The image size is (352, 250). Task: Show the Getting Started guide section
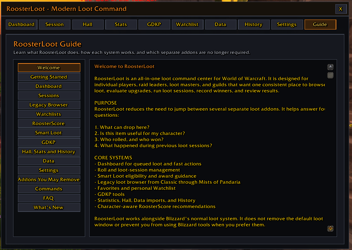click(49, 77)
